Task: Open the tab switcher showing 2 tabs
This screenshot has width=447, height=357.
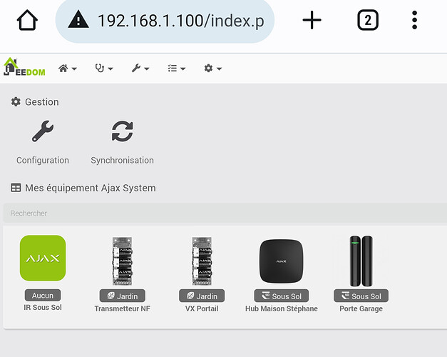Action: pos(368,20)
